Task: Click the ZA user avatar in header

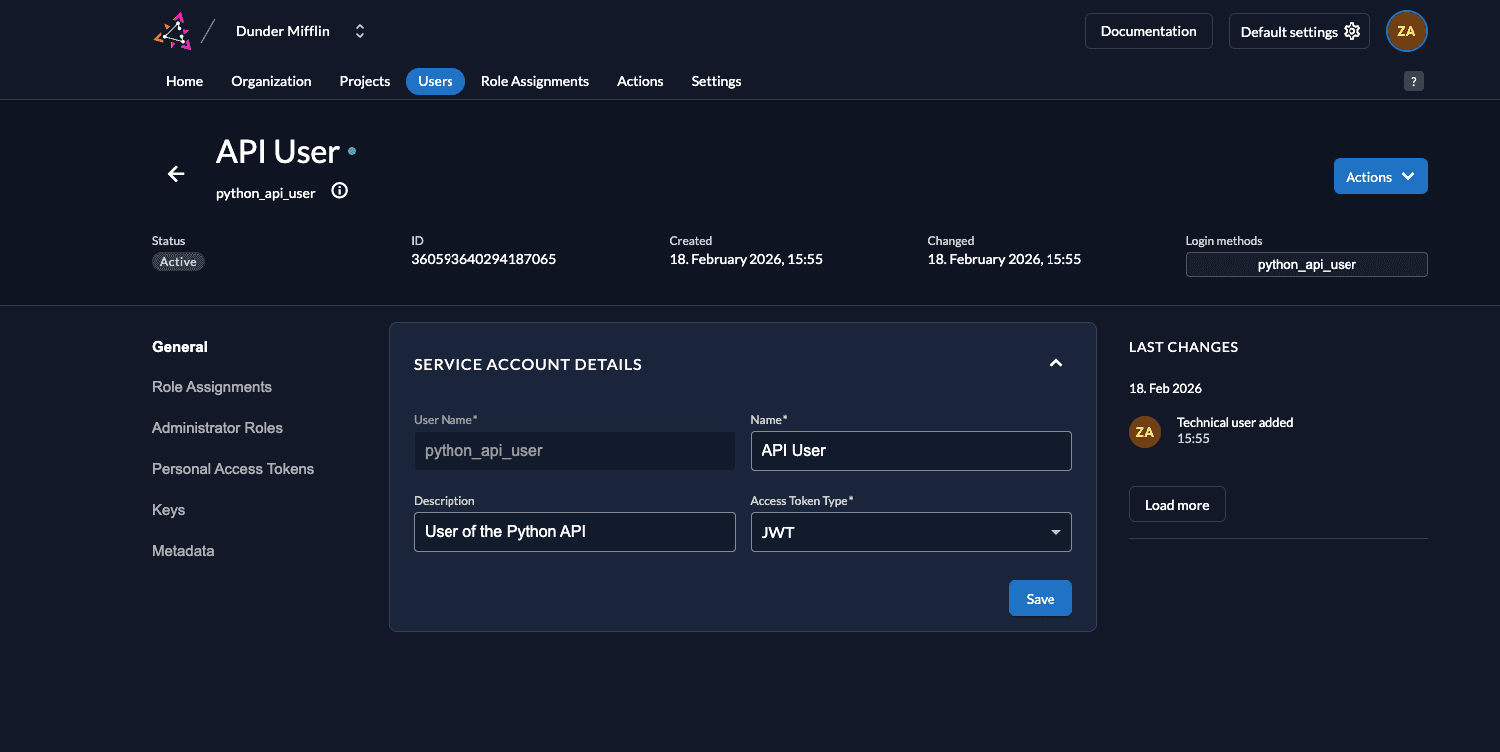Action: 1406,31
